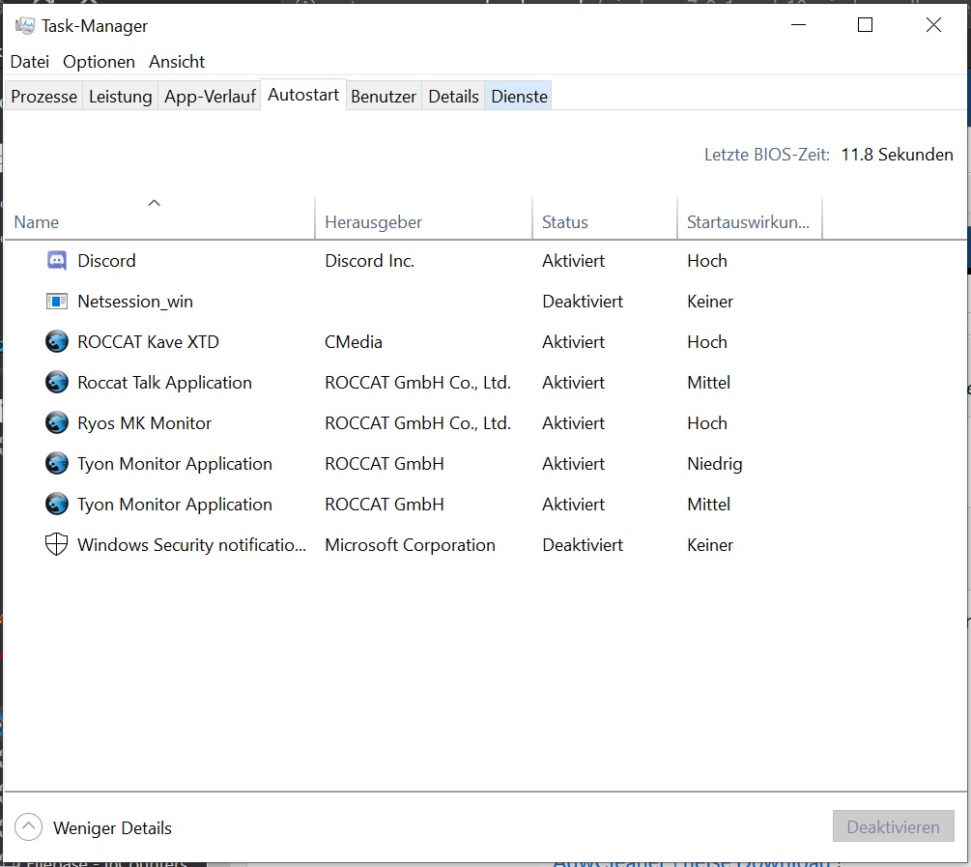Collapse view with Weniger Details arrow
This screenshot has height=867, width=971.
point(28,826)
